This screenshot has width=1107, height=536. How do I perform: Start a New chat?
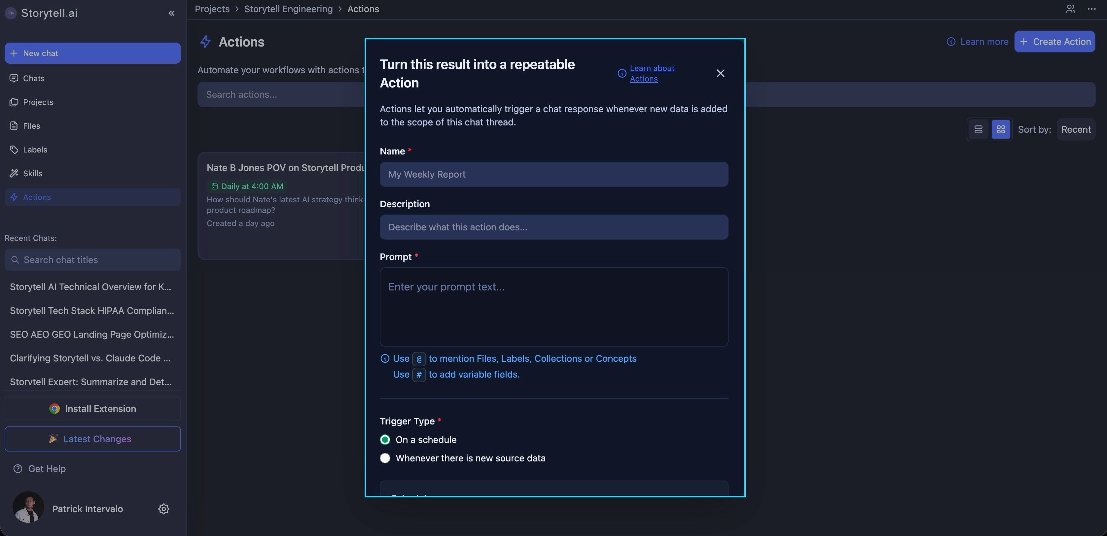pyautogui.click(x=92, y=53)
